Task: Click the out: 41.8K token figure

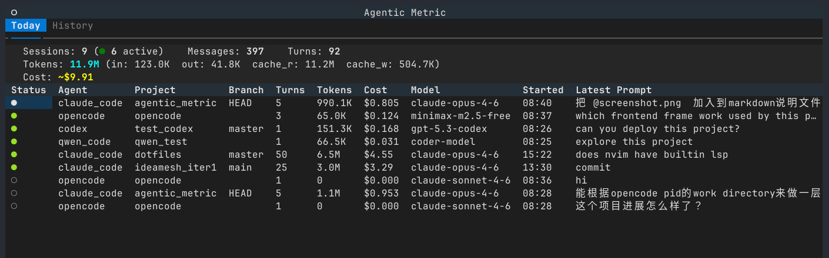Action: [x=211, y=64]
